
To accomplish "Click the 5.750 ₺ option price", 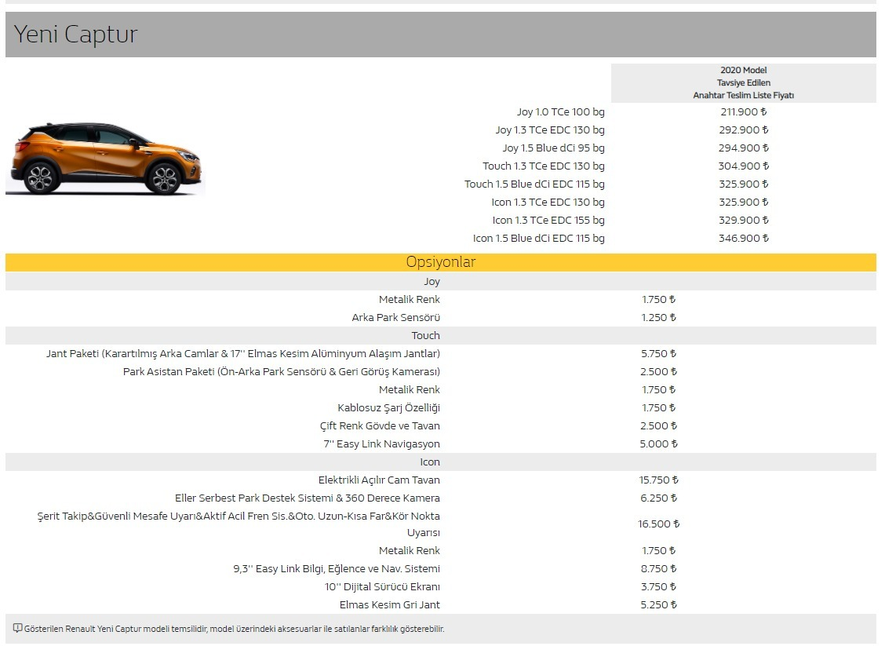I will (658, 353).
